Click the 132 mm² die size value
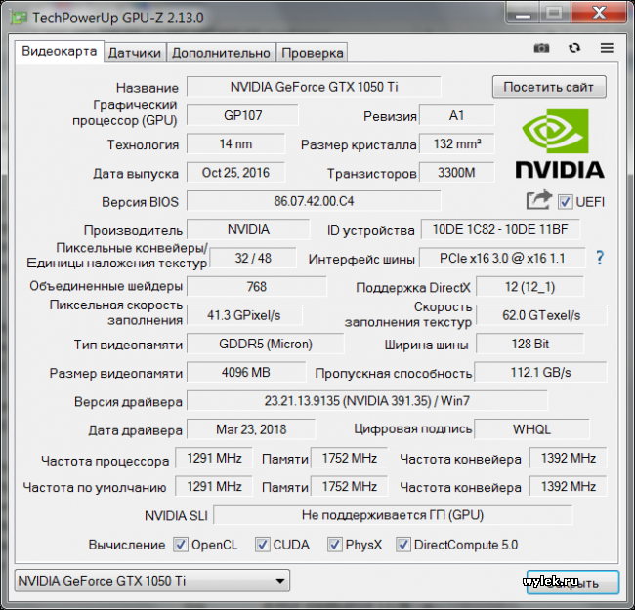The height and width of the screenshot is (610, 635). (457, 144)
